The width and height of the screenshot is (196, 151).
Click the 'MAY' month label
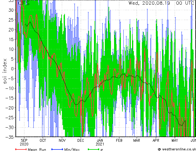click(x=175, y=141)
